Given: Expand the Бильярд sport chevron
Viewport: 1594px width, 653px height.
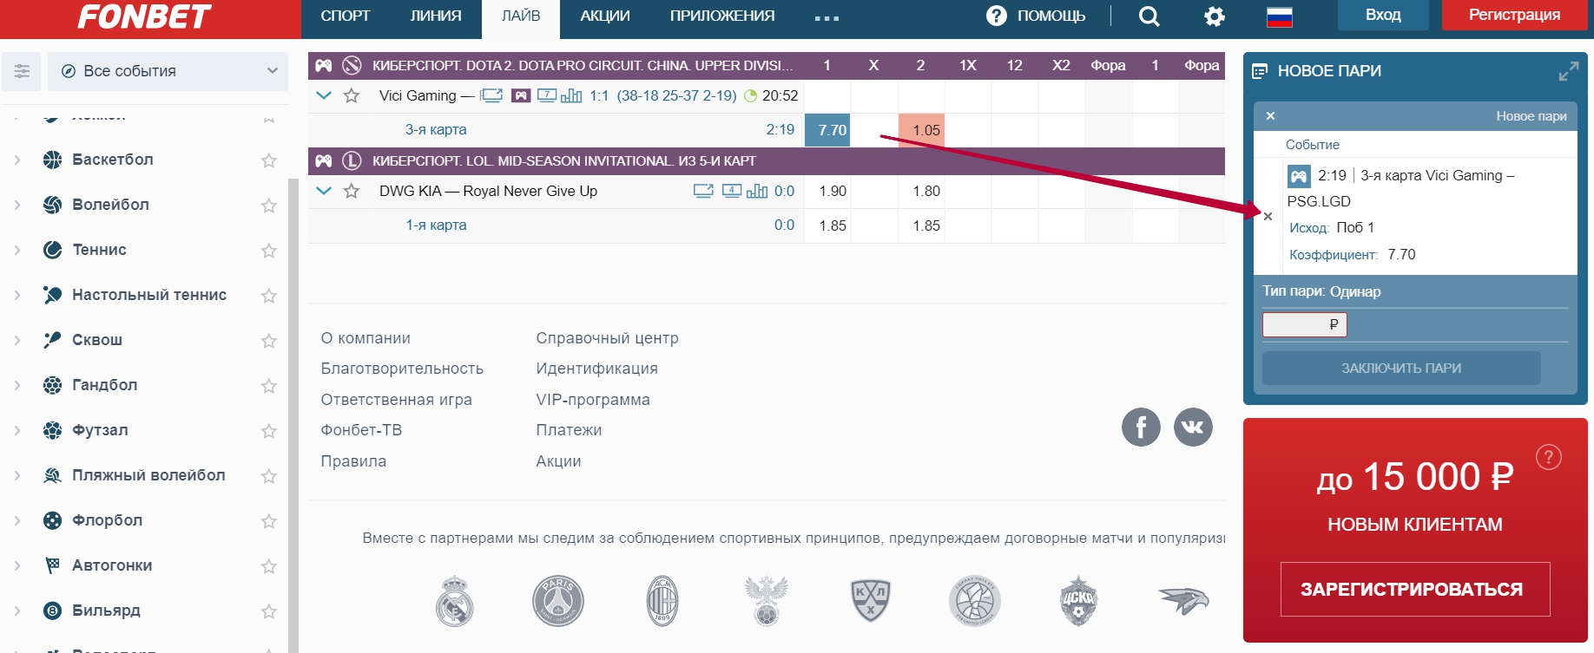Looking at the screenshot, I should pos(17,611).
